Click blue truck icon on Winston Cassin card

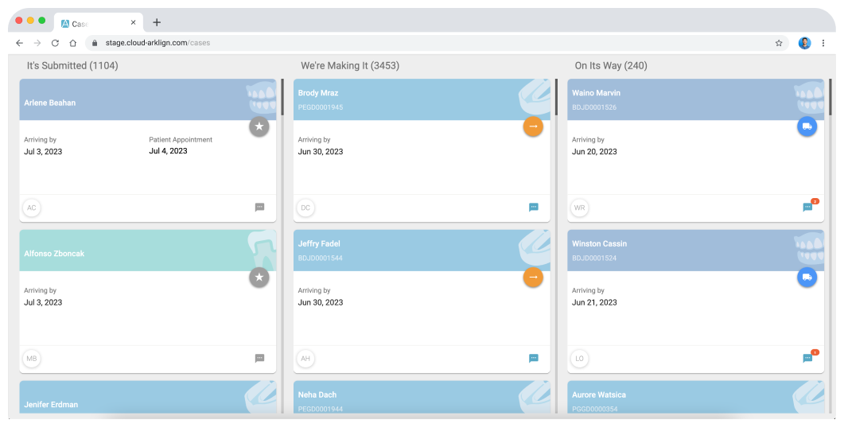(807, 278)
